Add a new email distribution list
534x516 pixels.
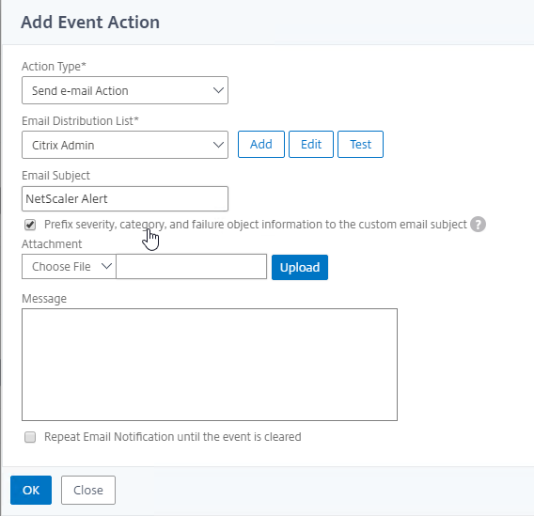pyautogui.click(x=261, y=145)
